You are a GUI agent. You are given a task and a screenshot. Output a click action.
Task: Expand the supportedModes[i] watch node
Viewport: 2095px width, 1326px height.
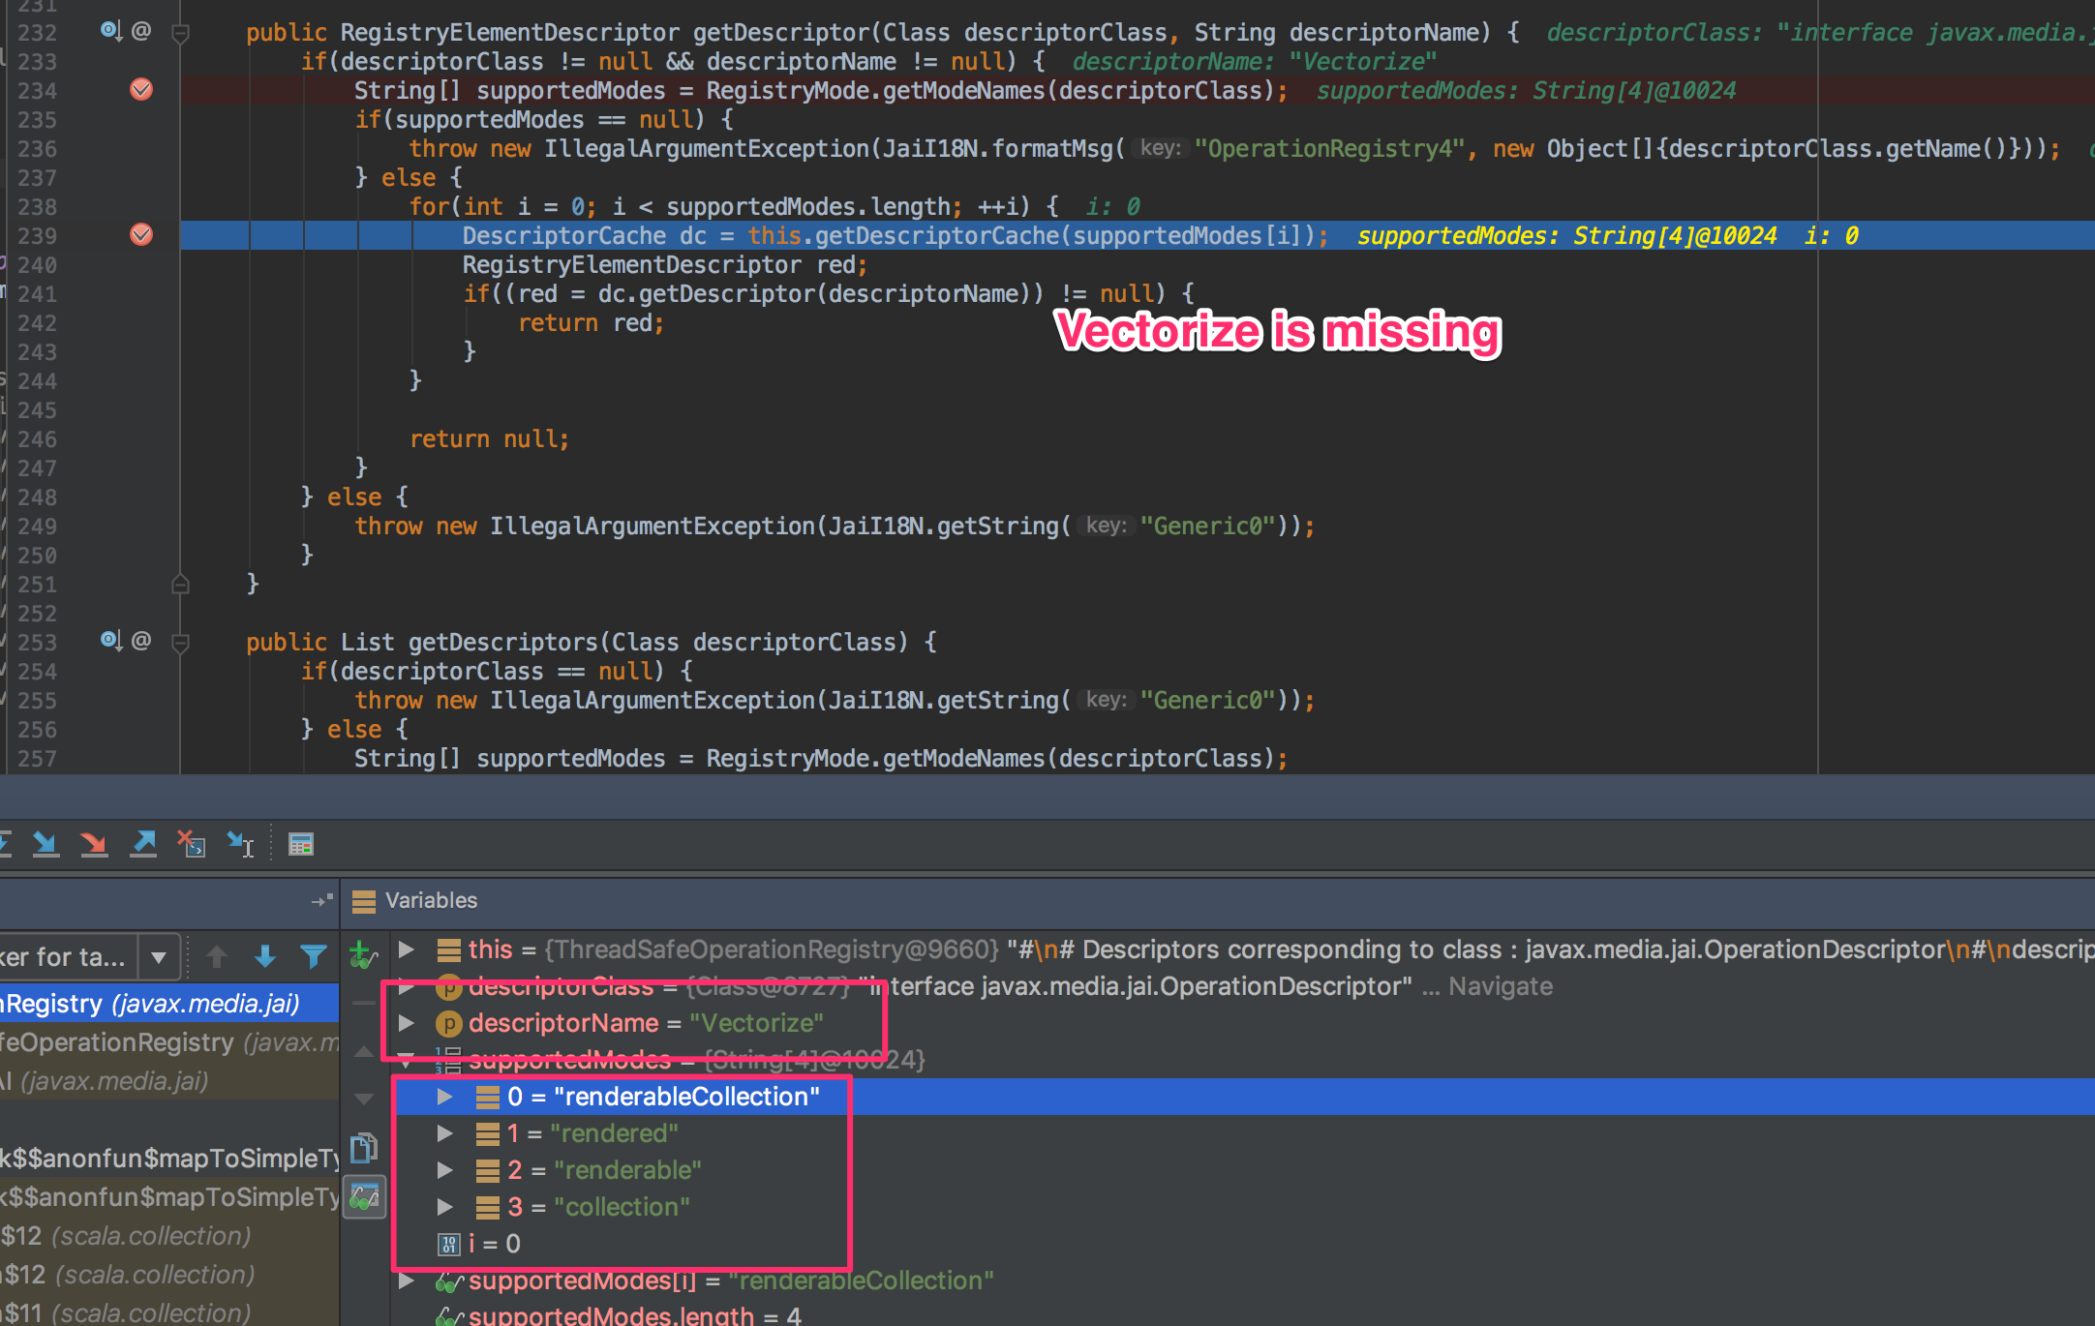pos(408,1281)
